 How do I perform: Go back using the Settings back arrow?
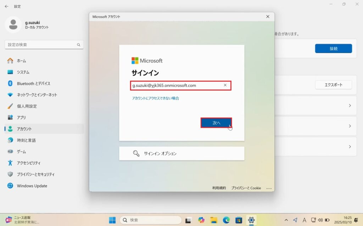pos(6,6)
